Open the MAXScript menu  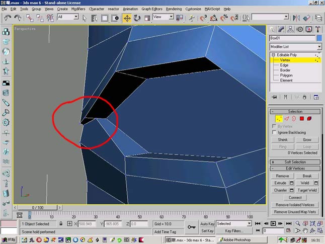[x=212, y=9]
